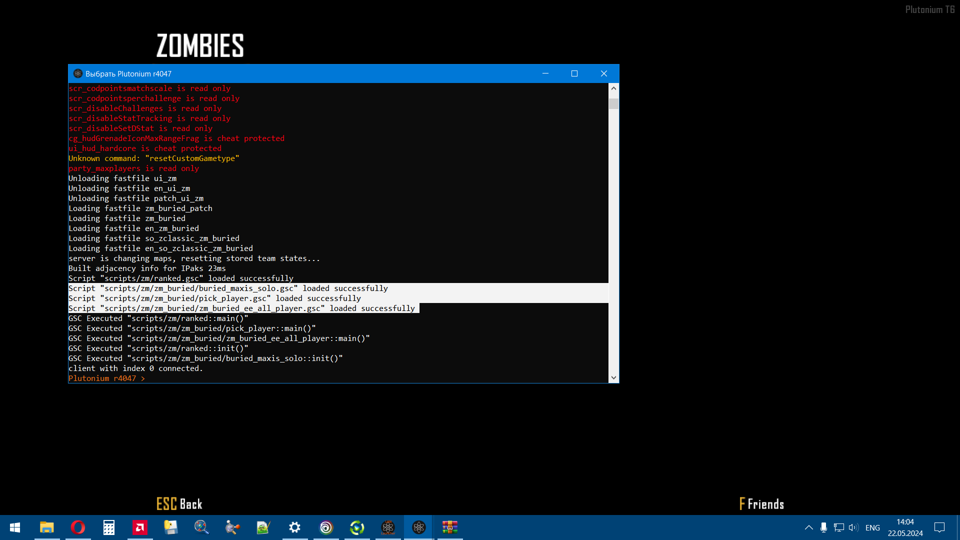
Task: Click the Plutonium r4047 command prompt line
Action: [x=106, y=378]
